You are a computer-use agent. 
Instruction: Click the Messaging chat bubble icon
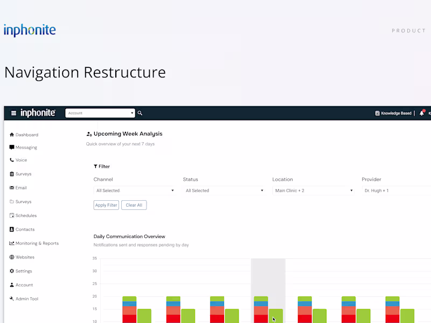[x=11, y=147]
